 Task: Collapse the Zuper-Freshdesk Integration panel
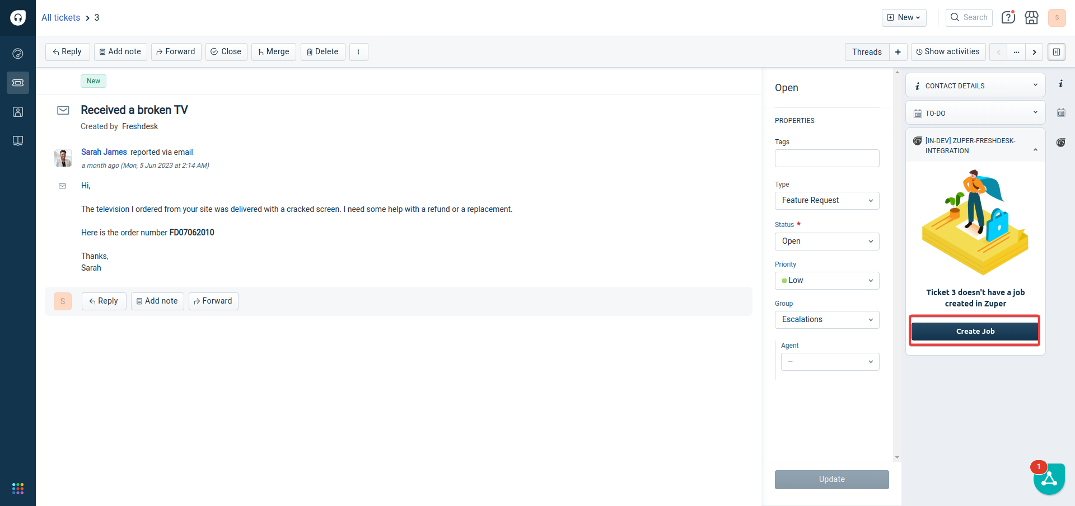pos(1035,150)
